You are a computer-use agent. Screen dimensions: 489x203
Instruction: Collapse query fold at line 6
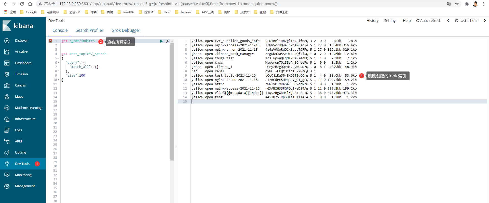click(59, 63)
